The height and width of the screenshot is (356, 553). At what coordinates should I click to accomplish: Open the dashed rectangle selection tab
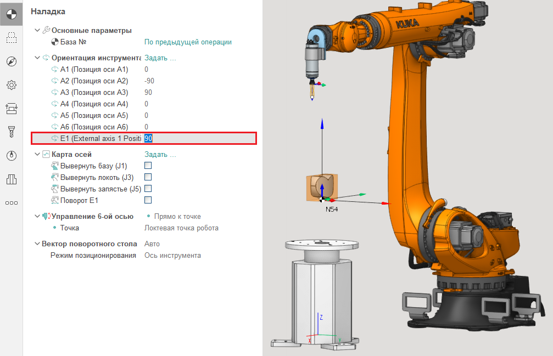click(x=11, y=37)
